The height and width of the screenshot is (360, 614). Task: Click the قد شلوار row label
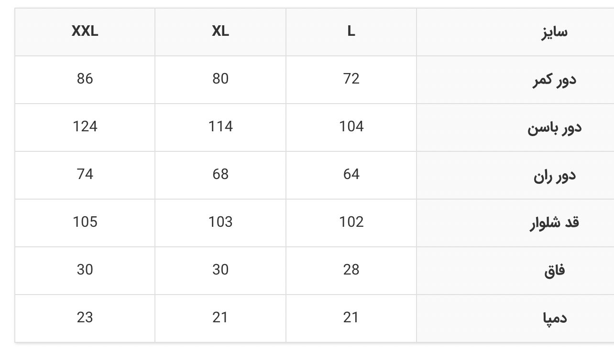[554, 223]
